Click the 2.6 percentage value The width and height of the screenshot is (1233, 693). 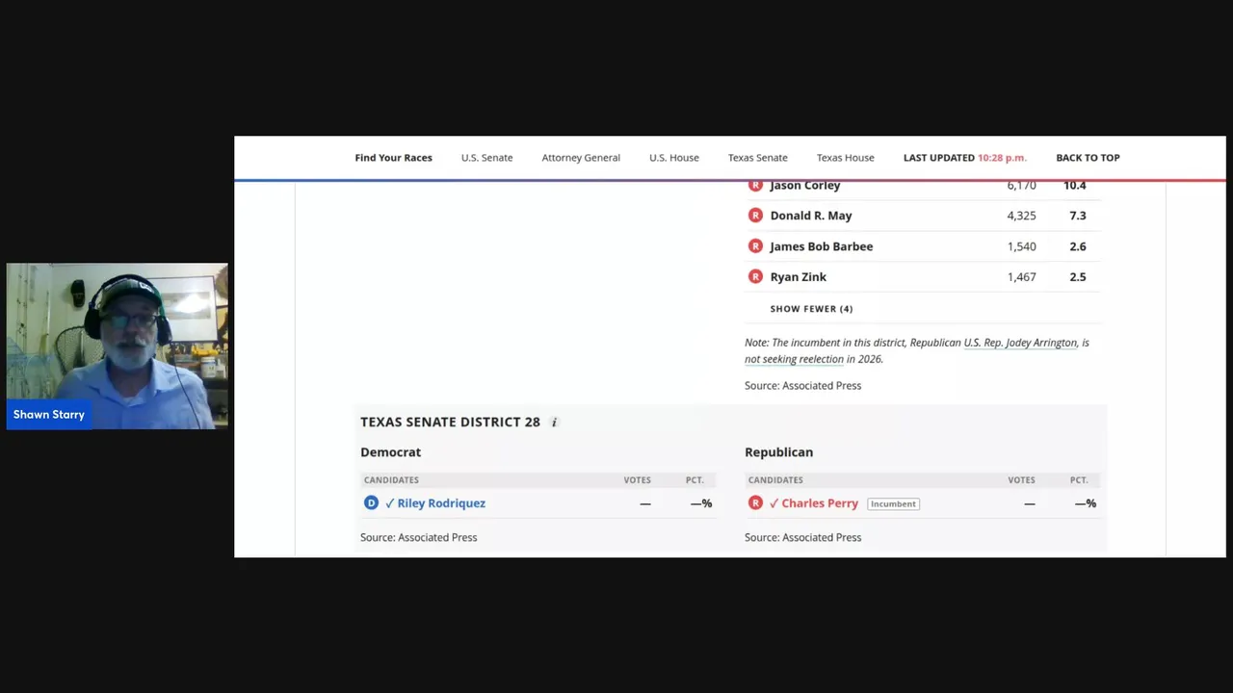(1078, 246)
